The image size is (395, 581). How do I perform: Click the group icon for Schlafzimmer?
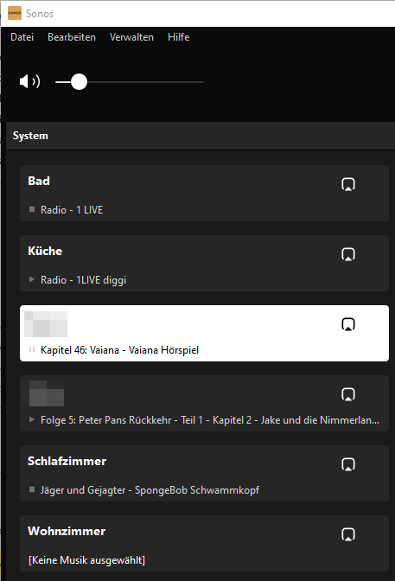tap(348, 464)
